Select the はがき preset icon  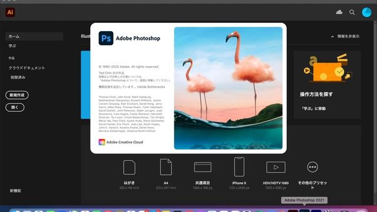tap(130, 167)
